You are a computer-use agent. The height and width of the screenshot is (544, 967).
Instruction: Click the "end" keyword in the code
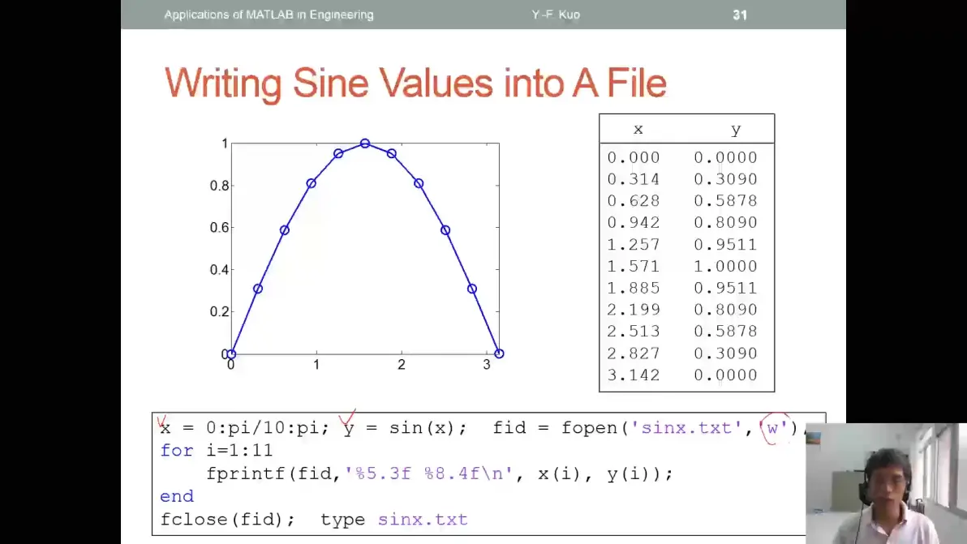[177, 496]
